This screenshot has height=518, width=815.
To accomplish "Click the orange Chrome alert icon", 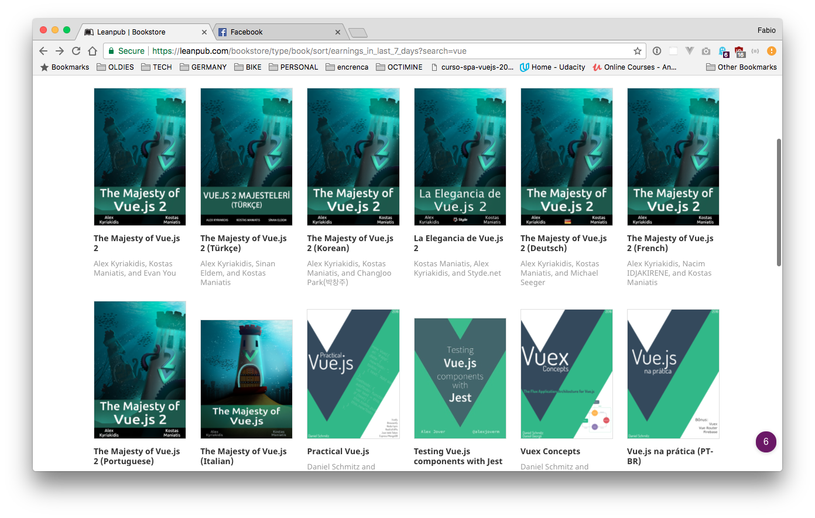I will coord(772,51).
